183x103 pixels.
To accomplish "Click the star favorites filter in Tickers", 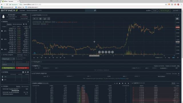I will pos(24,24).
